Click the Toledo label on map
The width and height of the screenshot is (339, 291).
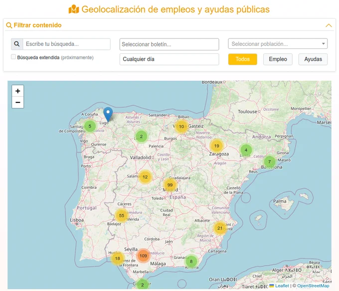pyautogui.click(x=157, y=198)
